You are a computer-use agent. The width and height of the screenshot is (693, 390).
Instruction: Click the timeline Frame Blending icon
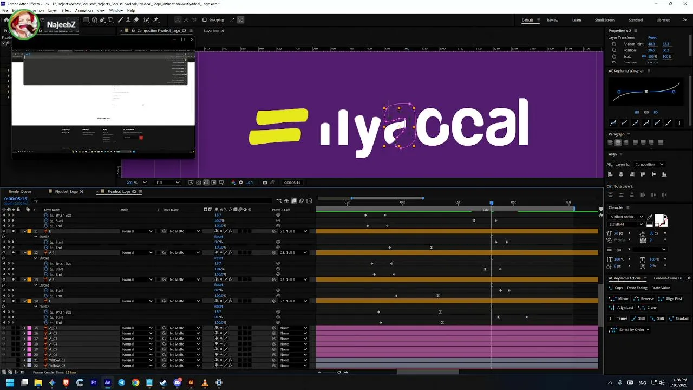click(294, 201)
